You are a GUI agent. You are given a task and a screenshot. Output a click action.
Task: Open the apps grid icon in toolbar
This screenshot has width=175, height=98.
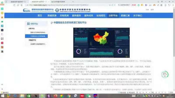click(161, 5)
